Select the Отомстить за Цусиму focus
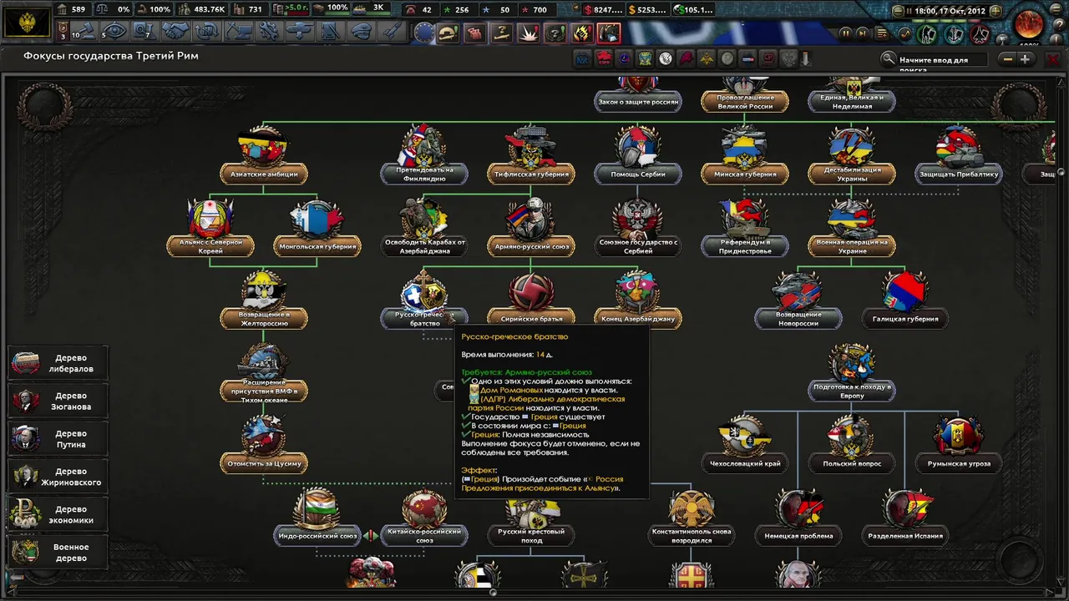The image size is (1069, 601). click(264, 446)
